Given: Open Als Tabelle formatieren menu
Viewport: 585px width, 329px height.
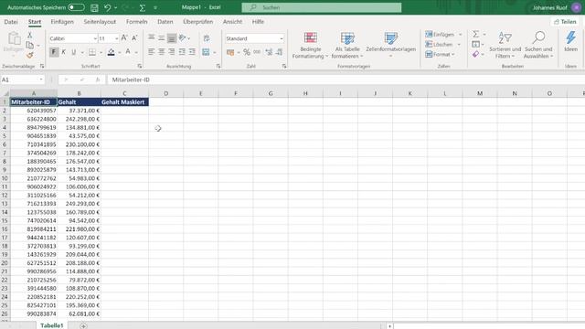Looking at the screenshot, I should click(347, 45).
